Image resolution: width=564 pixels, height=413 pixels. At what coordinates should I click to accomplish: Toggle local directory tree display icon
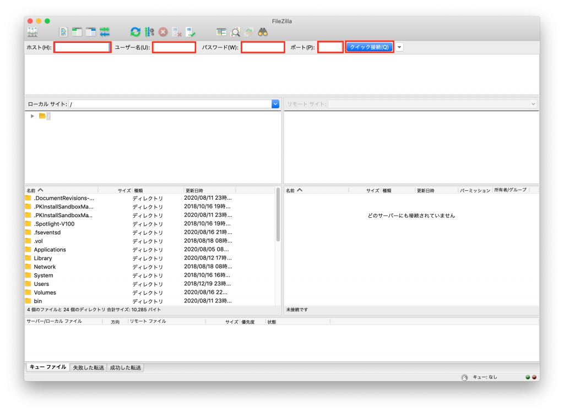pos(77,32)
